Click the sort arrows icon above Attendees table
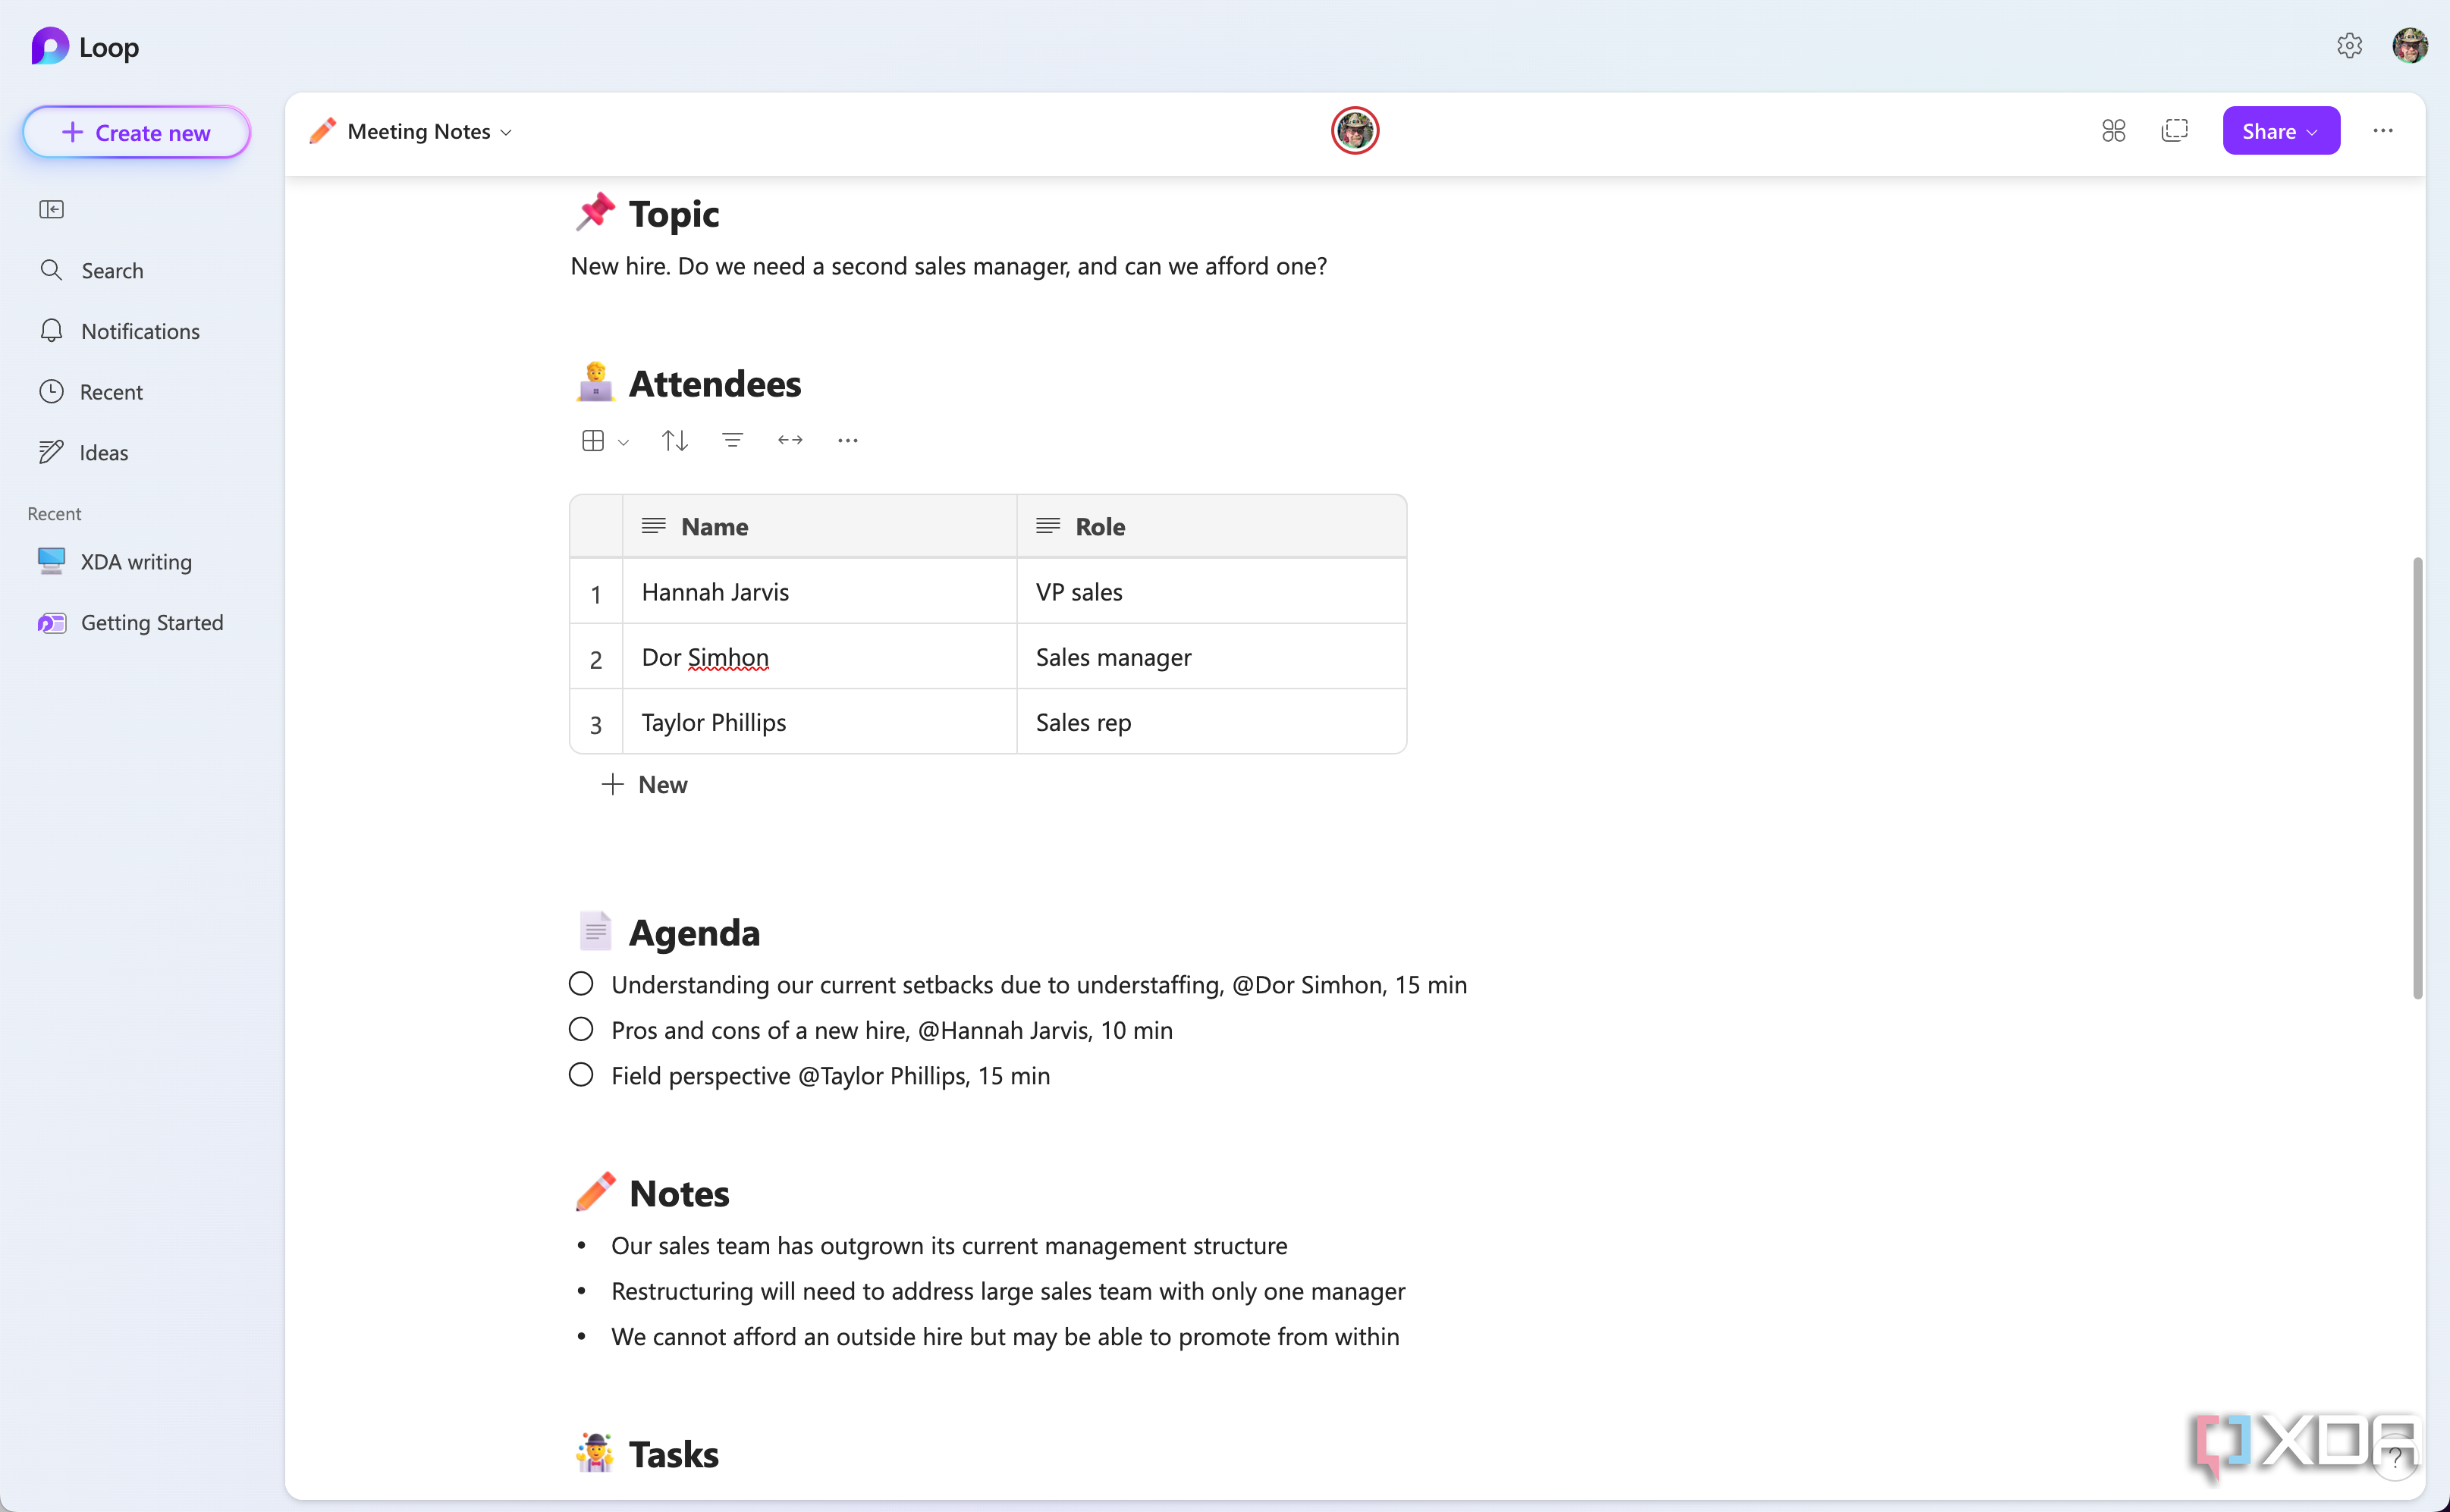Viewport: 2450px width, 1512px height. coord(675,440)
